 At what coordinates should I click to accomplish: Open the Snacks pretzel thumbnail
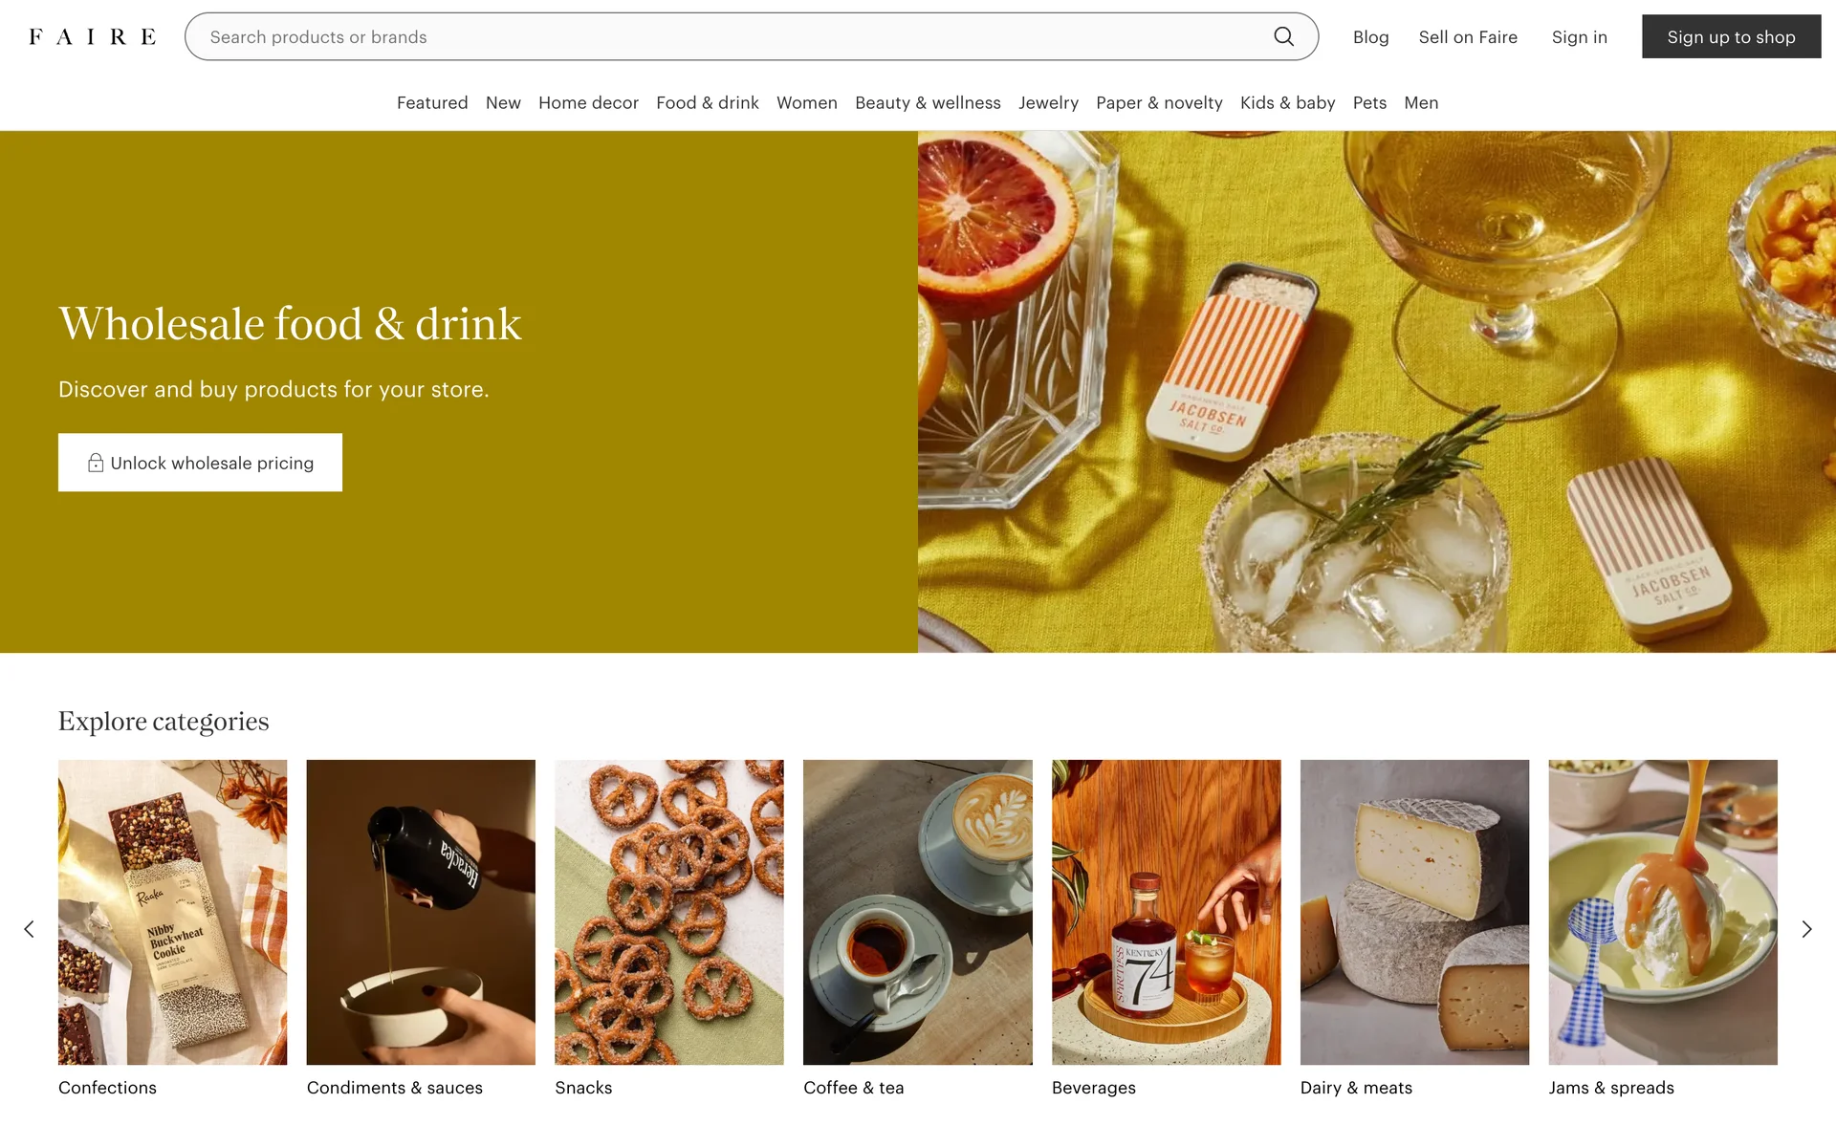[x=668, y=911]
